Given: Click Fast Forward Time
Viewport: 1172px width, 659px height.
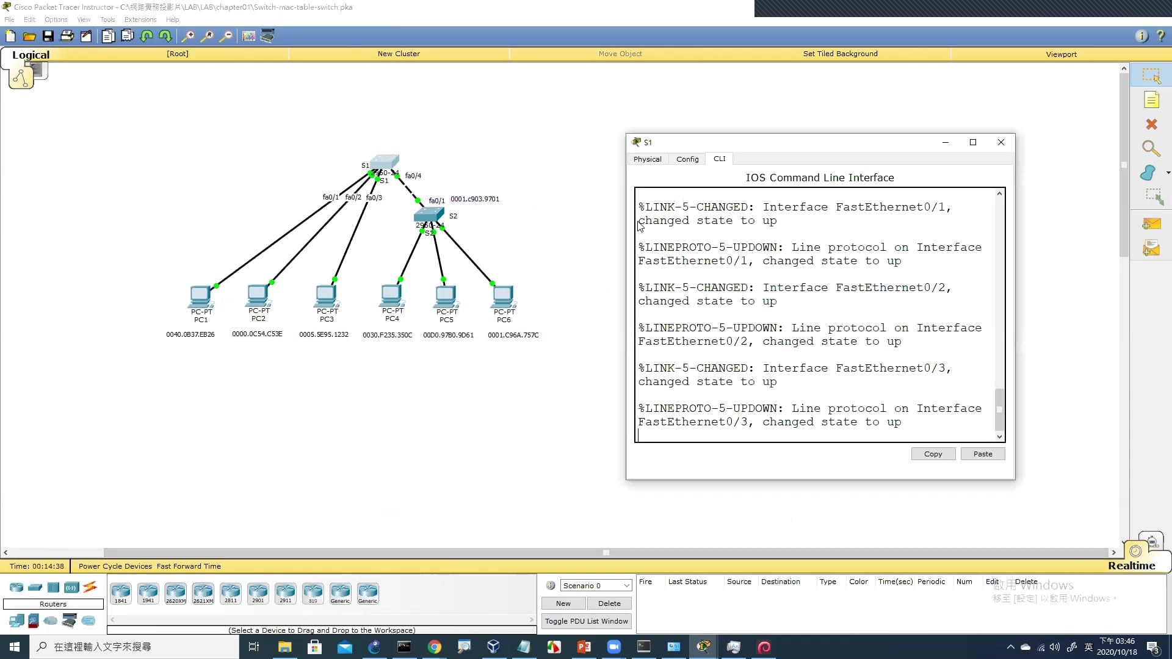Looking at the screenshot, I should [189, 566].
